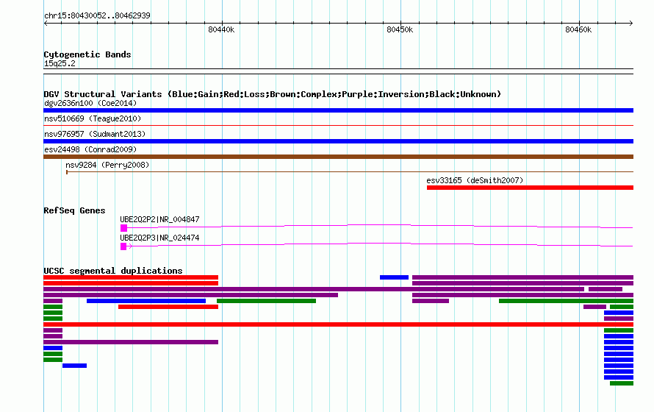This screenshot has height=412, width=654.
Task: Click the thin brown line under nsv9284
Action: pos(350,171)
